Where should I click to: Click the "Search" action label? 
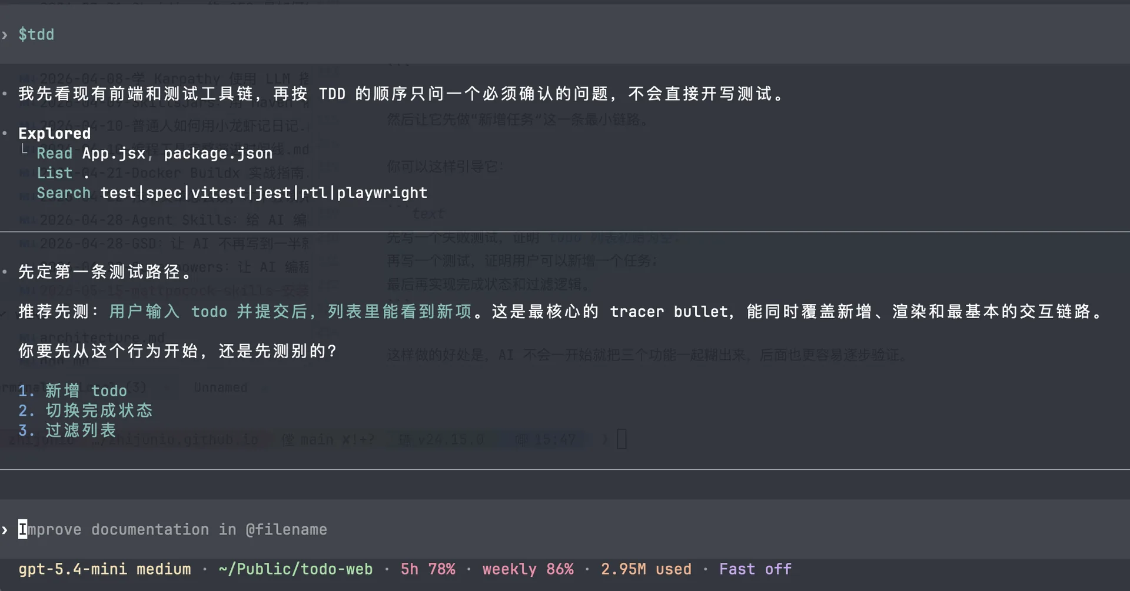(x=64, y=193)
